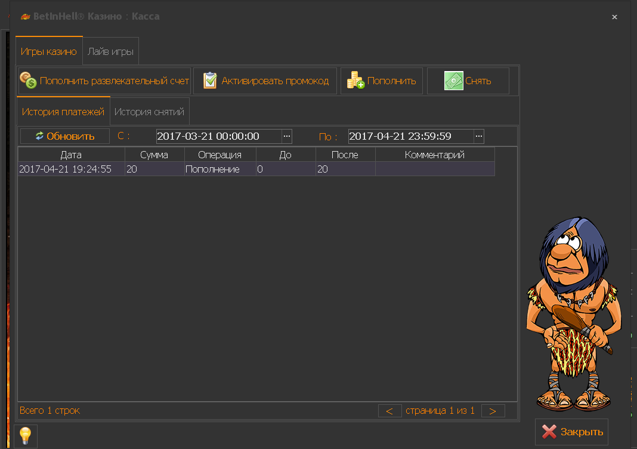637x449 pixels.
Task: Open the start date picker ellipsis button
Action: [x=287, y=136]
